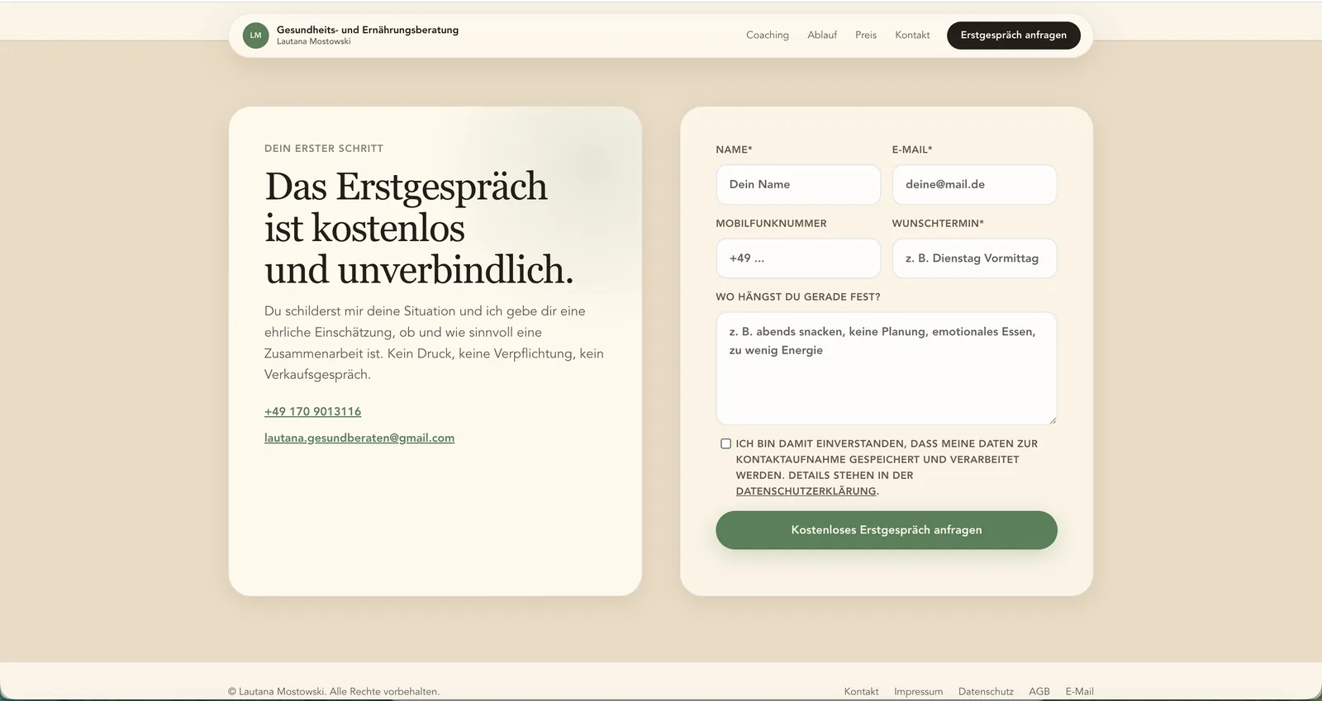
Task: Click the Wunschtermin input field
Action: point(974,258)
